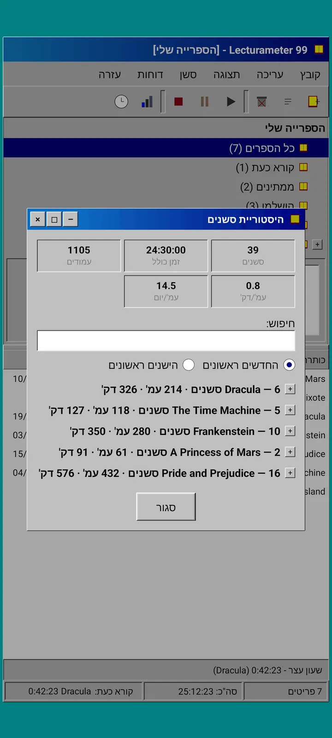Expand the Frankenstein sessions group
Image resolution: width=332 pixels, height=738 pixels.
290,431
